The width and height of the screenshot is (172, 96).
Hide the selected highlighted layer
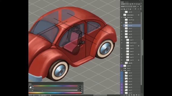click(x=122, y=26)
